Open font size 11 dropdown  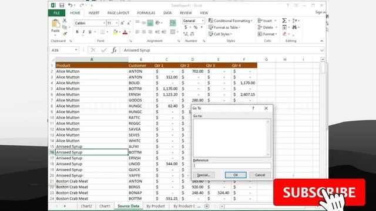pos(117,23)
